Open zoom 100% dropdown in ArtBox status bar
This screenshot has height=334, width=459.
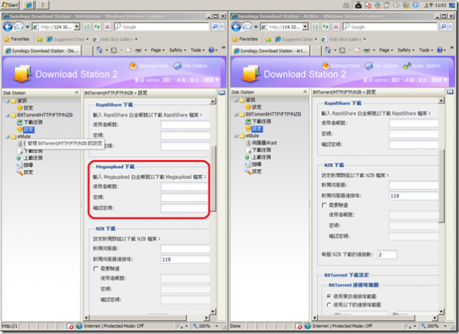[x=445, y=326]
